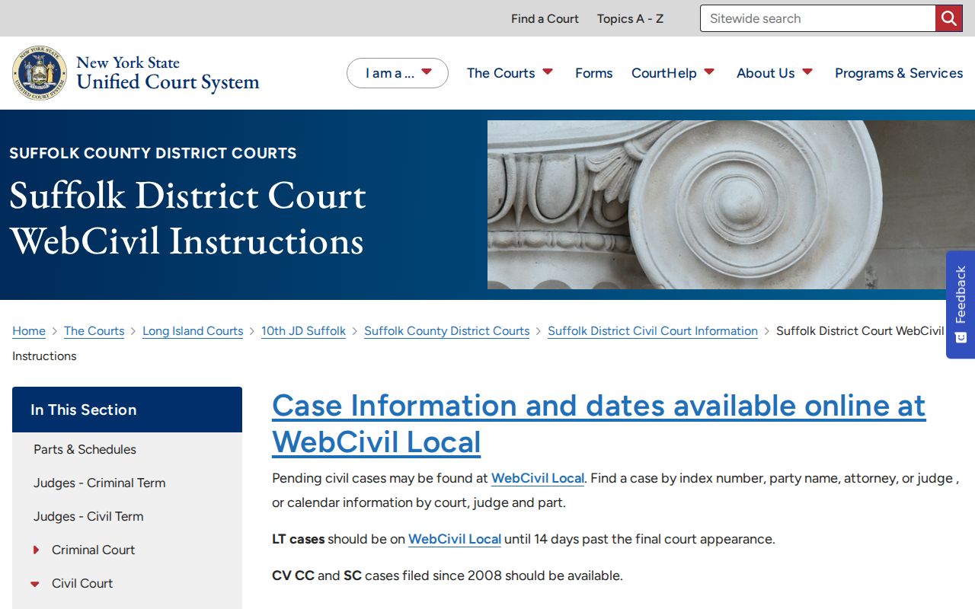This screenshot has height=609, width=975.
Task: Open the Feedback side tab
Action: pos(961,304)
